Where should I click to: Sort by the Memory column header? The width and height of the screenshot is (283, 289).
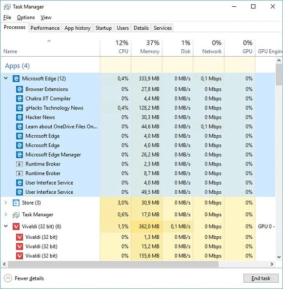[x=147, y=47]
